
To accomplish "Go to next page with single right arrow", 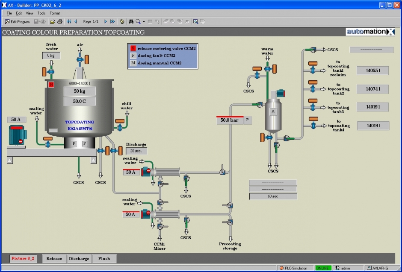I will (105, 22).
